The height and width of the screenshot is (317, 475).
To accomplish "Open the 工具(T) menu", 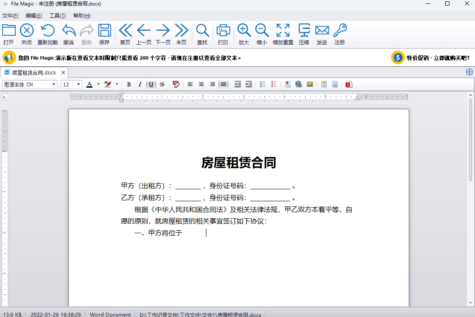I will pyautogui.click(x=57, y=16).
